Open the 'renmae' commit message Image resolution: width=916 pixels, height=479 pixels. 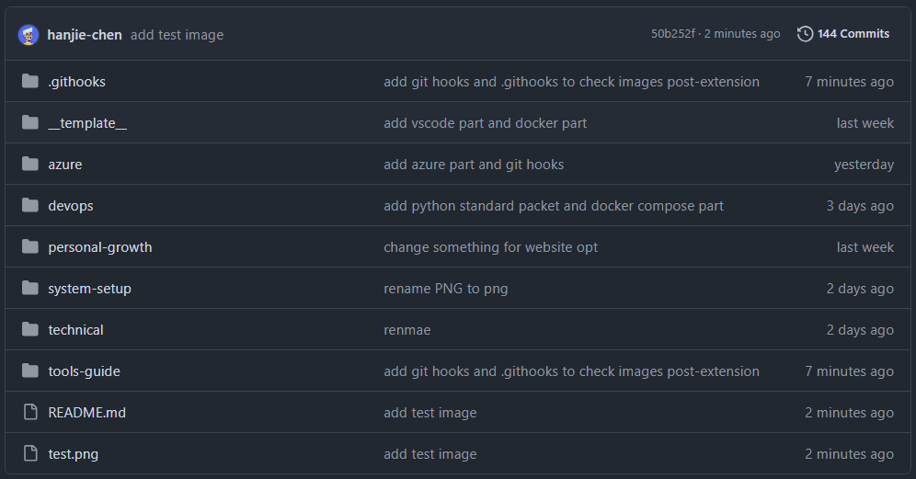coord(407,330)
